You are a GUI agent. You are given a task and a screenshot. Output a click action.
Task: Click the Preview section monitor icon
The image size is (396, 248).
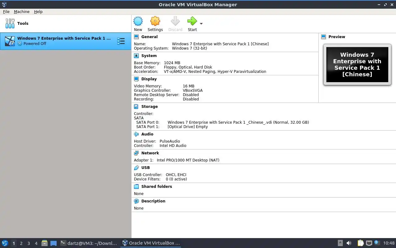[324, 37]
